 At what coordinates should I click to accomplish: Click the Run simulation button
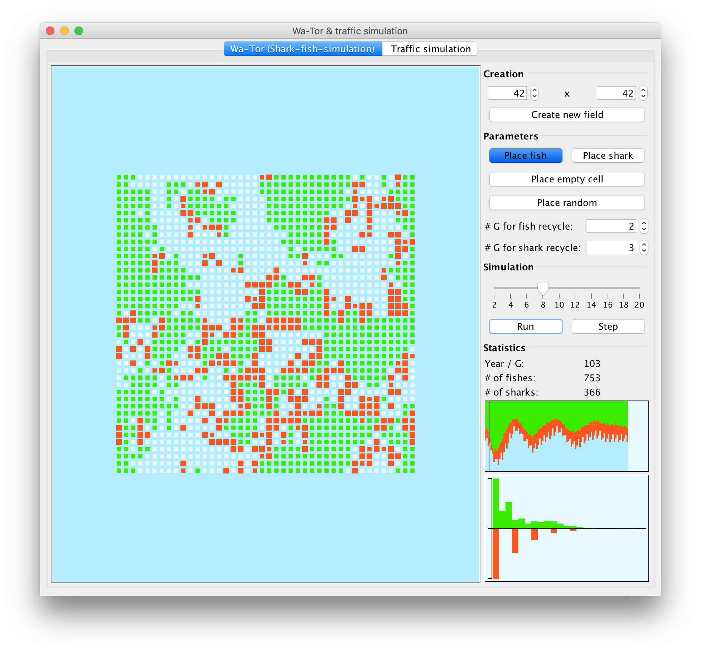pos(526,326)
